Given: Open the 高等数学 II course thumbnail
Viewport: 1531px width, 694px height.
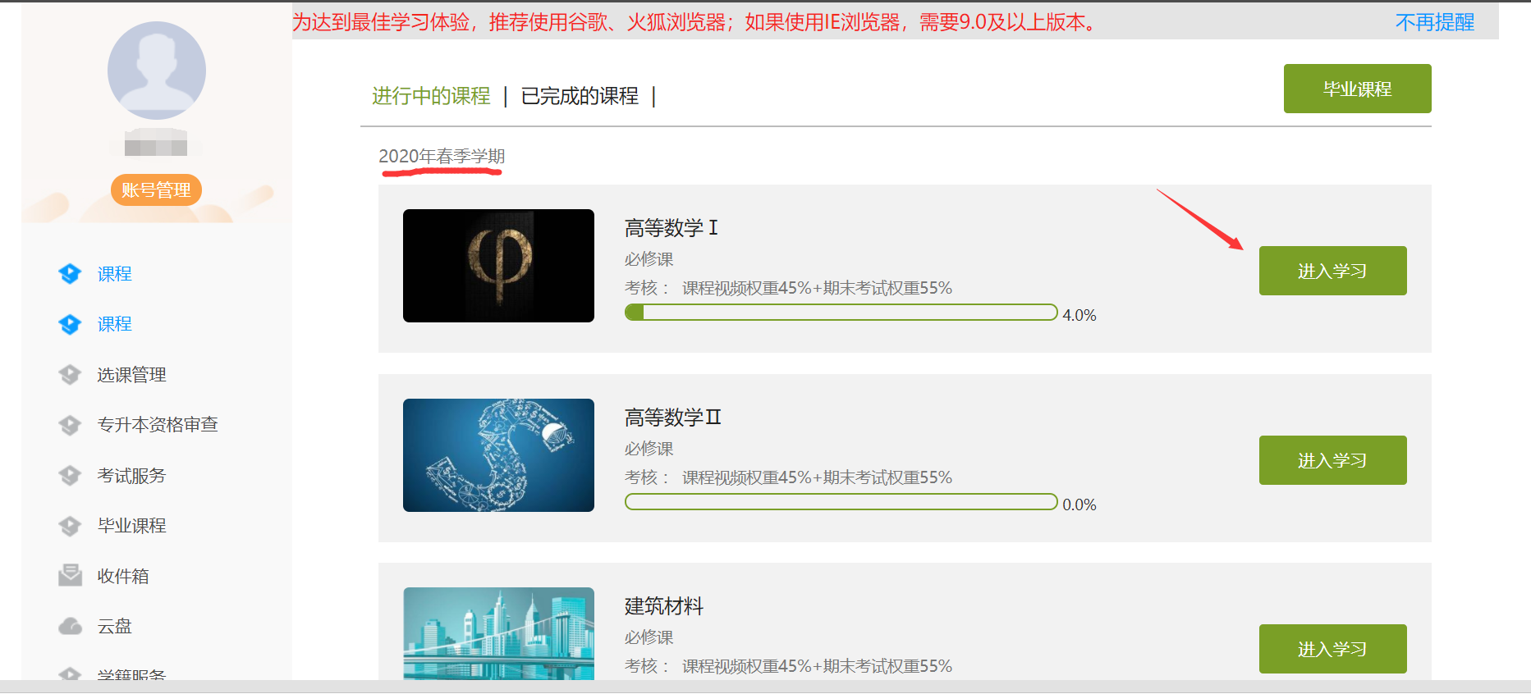Looking at the screenshot, I should pos(498,455).
